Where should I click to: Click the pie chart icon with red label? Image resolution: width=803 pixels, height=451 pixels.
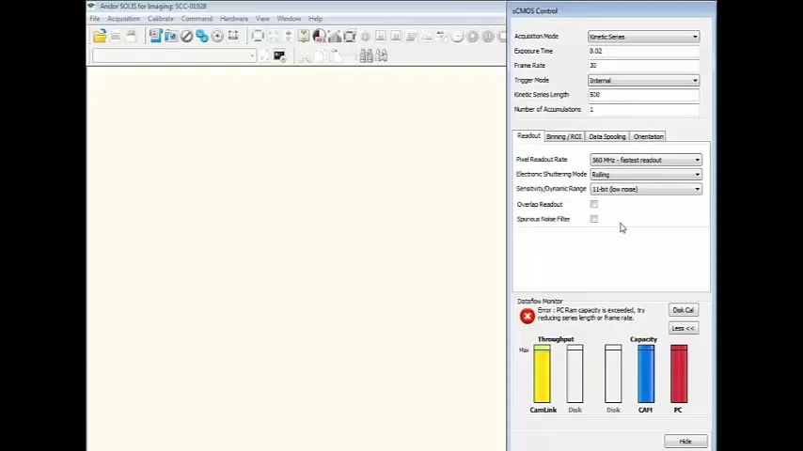pyautogui.click(x=320, y=36)
